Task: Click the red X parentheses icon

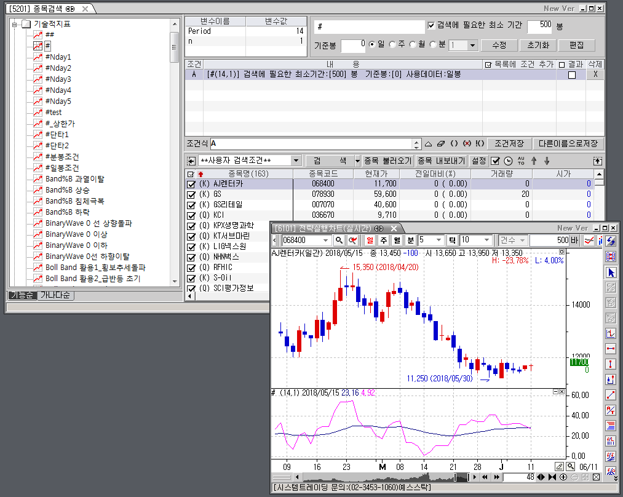Action: (467, 143)
